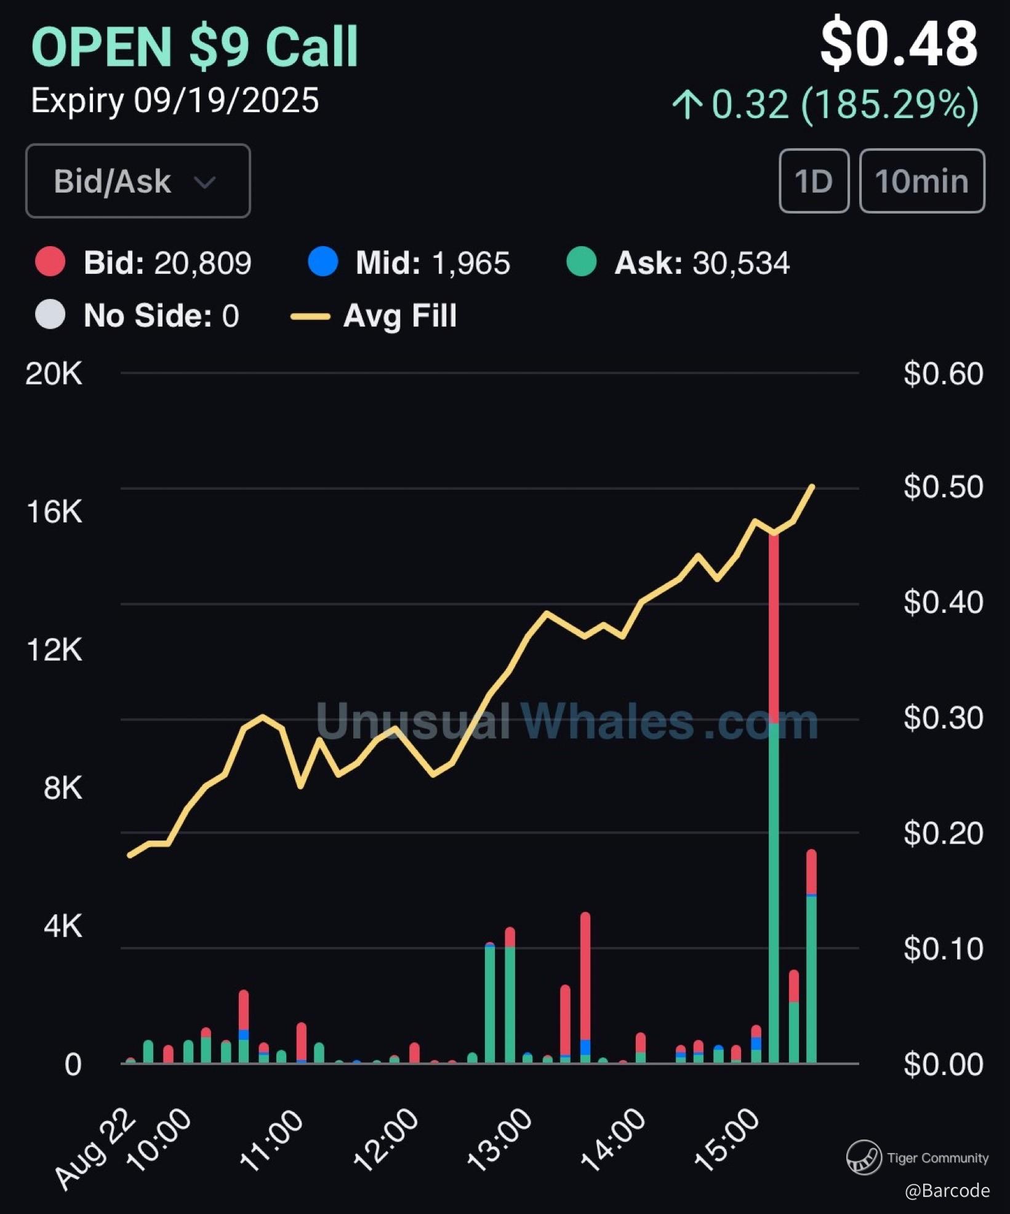This screenshot has width=1010, height=1214.
Task: Click the Tiger Community logo icon
Action: click(864, 1157)
